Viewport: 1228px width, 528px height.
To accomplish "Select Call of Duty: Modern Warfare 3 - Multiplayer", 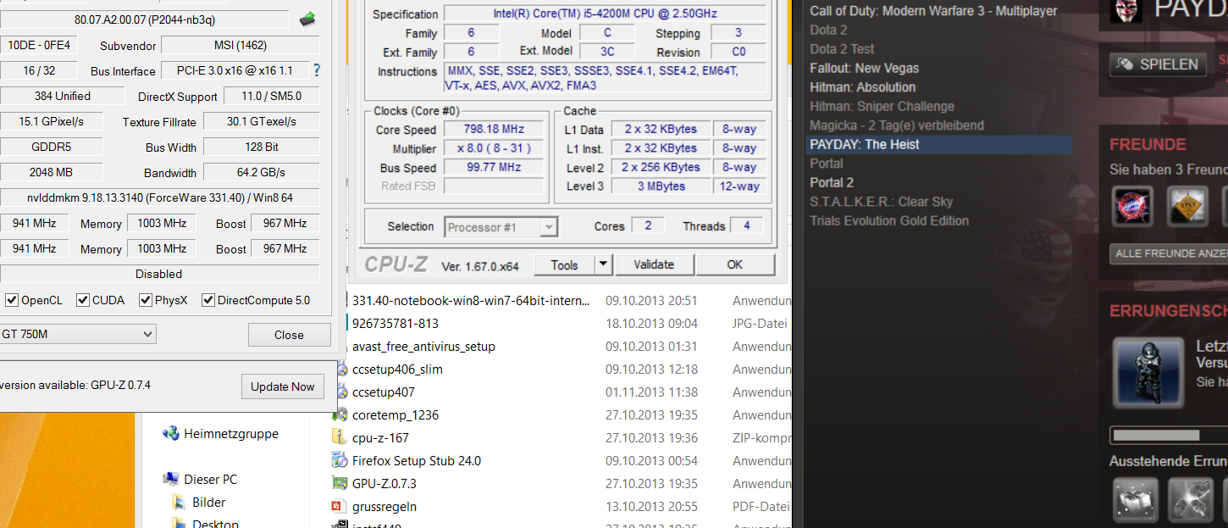I will point(933,11).
